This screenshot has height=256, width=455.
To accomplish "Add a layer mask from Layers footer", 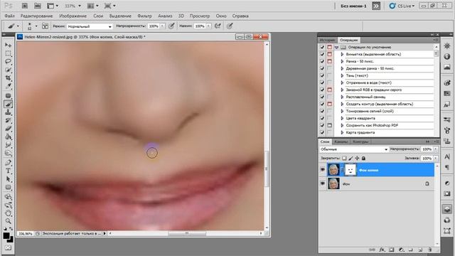I will (392, 250).
